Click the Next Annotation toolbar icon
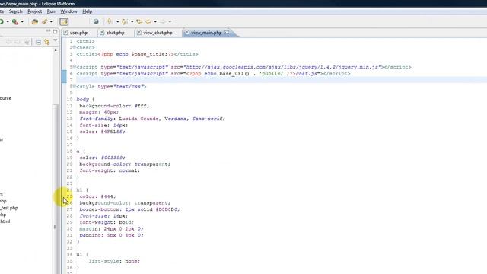Image resolution: width=487 pixels, height=274 pixels. pos(110,22)
